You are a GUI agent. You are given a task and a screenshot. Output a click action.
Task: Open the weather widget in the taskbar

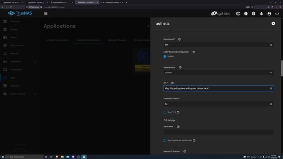click(249, 157)
